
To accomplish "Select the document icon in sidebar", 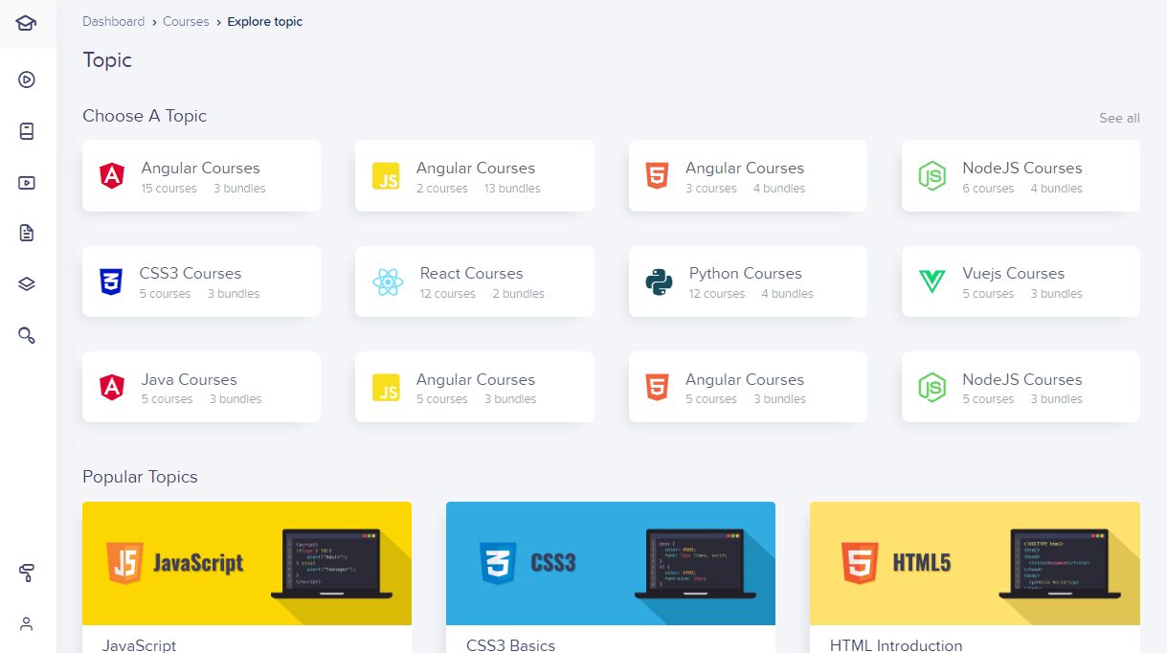I will [x=27, y=233].
